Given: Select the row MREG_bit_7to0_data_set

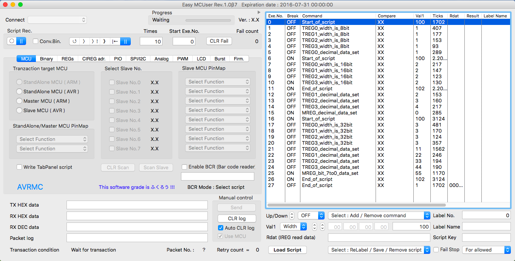Looking at the screenshot, I should pyautogui.click(x=388, y=173).
